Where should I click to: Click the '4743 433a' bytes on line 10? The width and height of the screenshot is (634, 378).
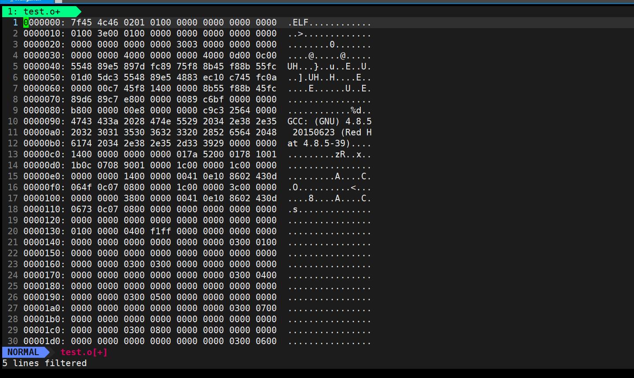(x=95, y=121)
